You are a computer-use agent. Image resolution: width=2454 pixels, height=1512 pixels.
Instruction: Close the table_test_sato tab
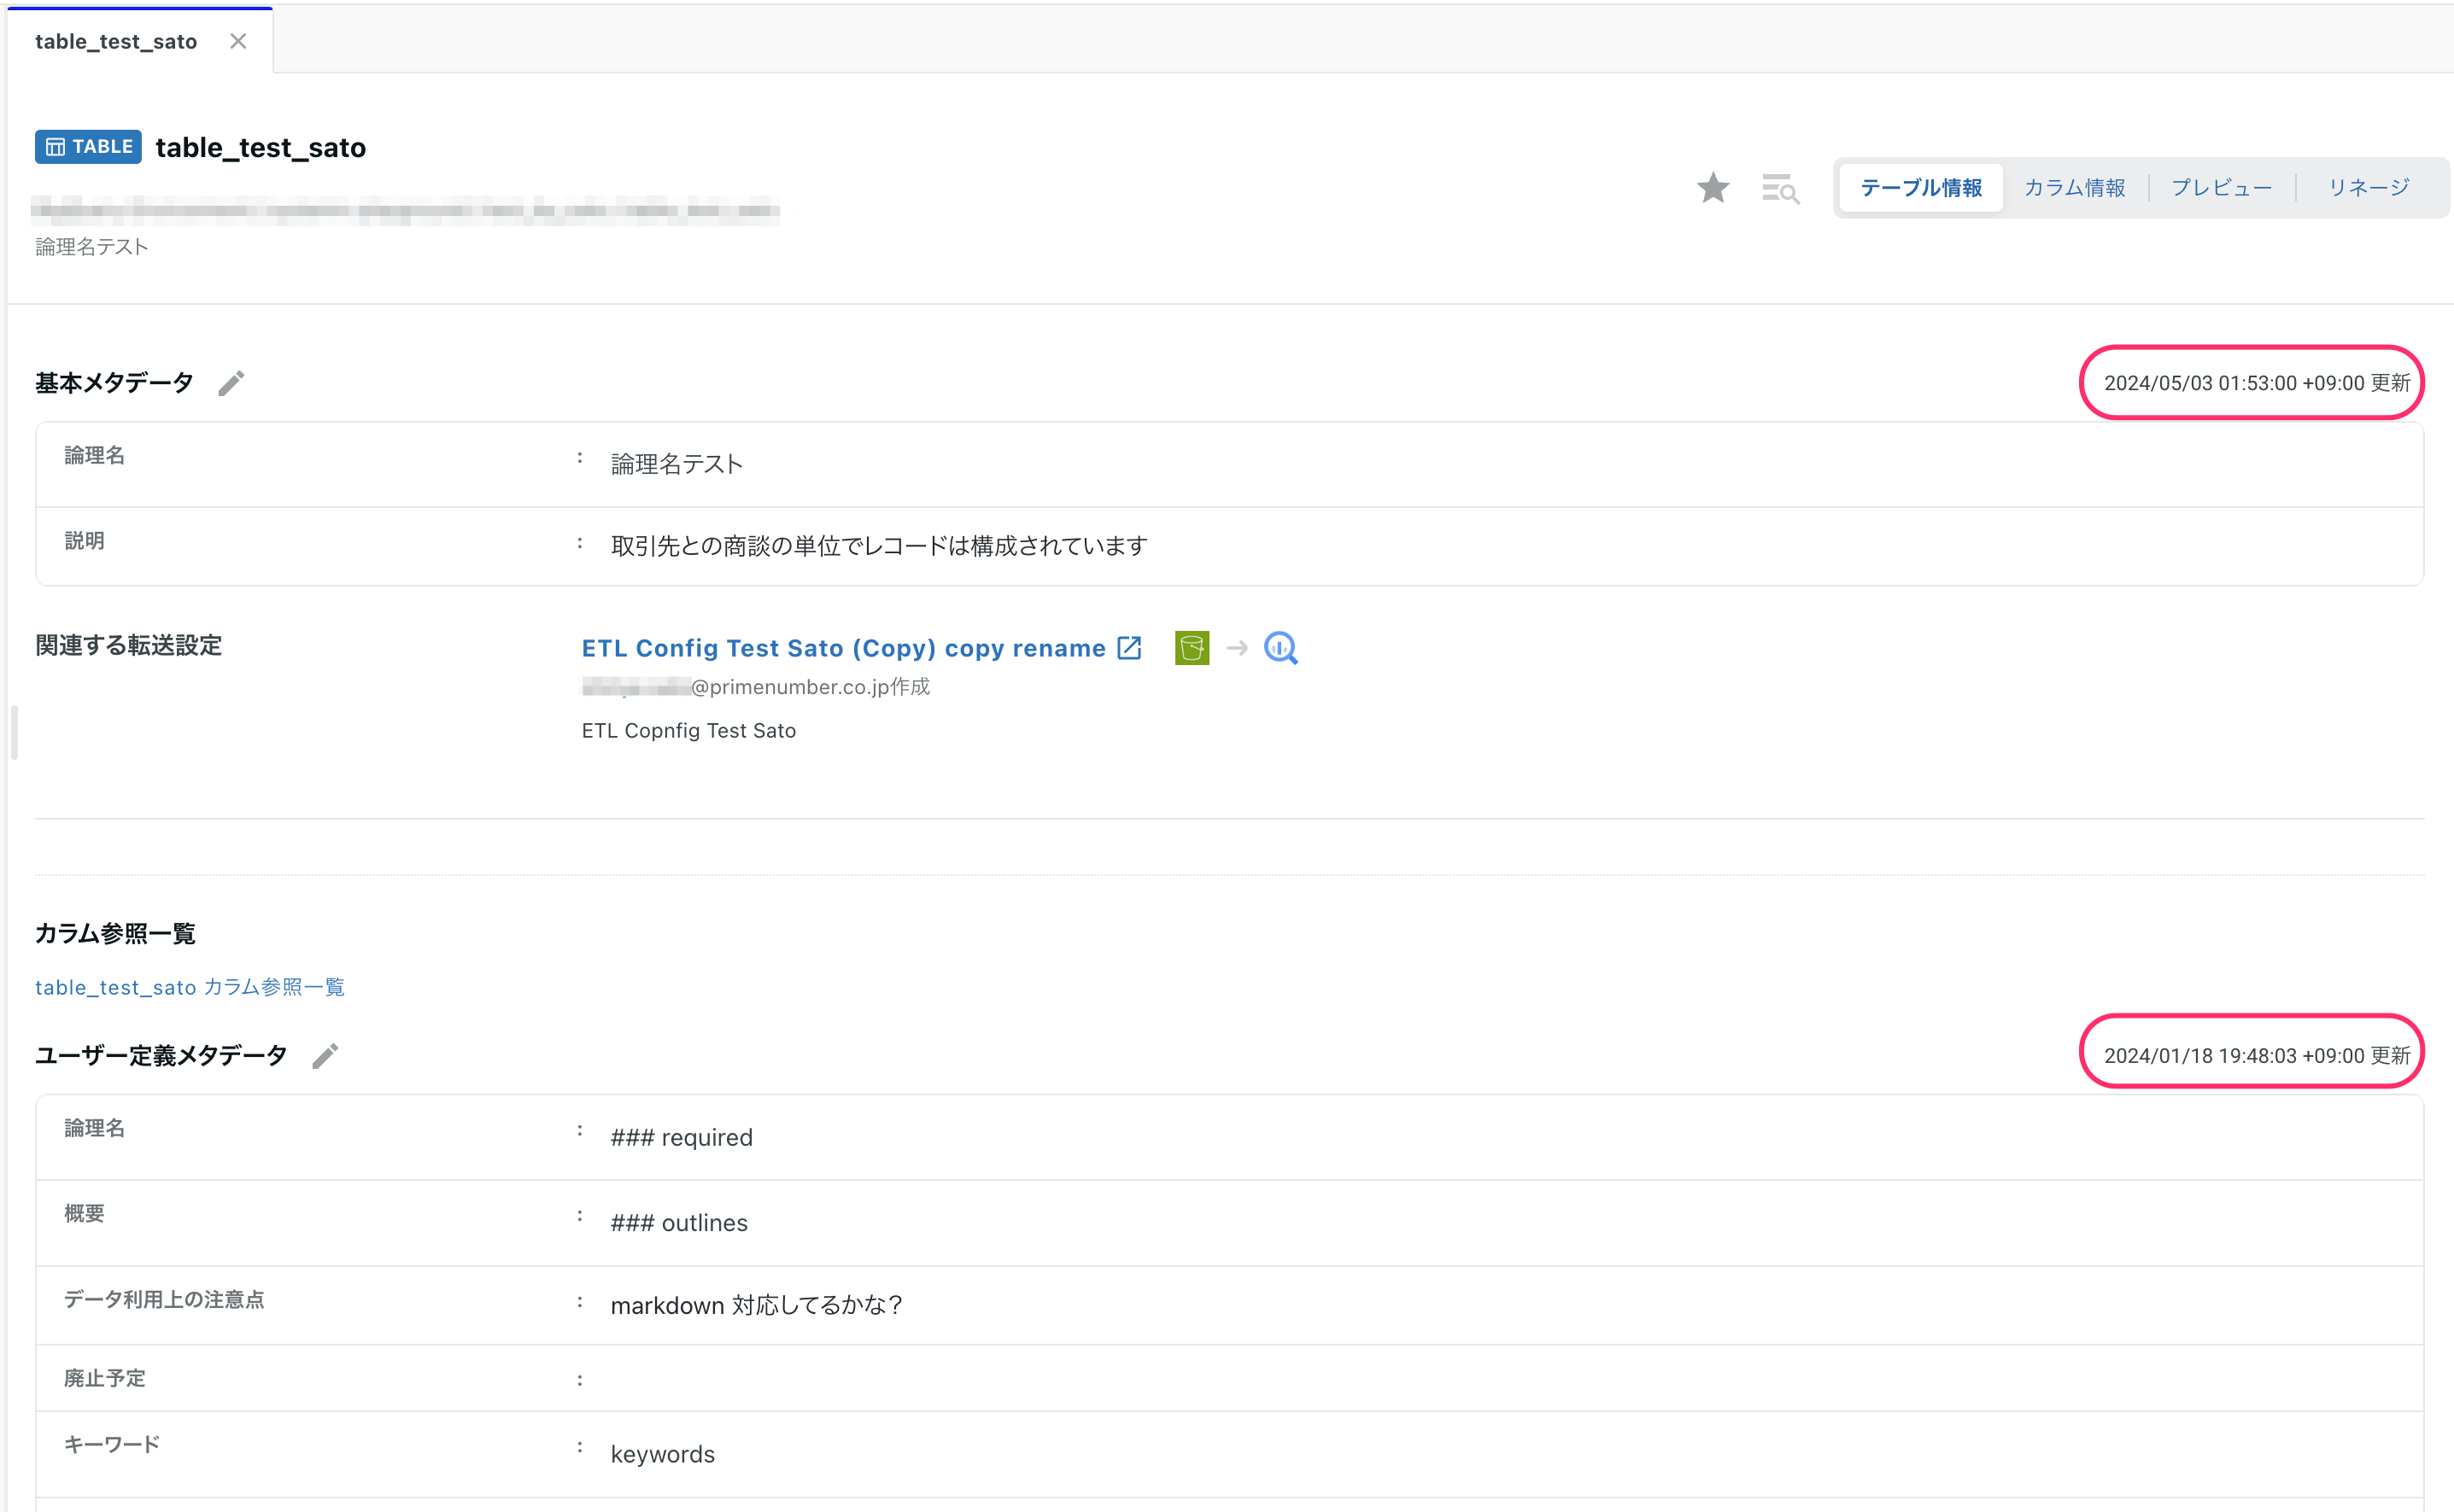238,41
